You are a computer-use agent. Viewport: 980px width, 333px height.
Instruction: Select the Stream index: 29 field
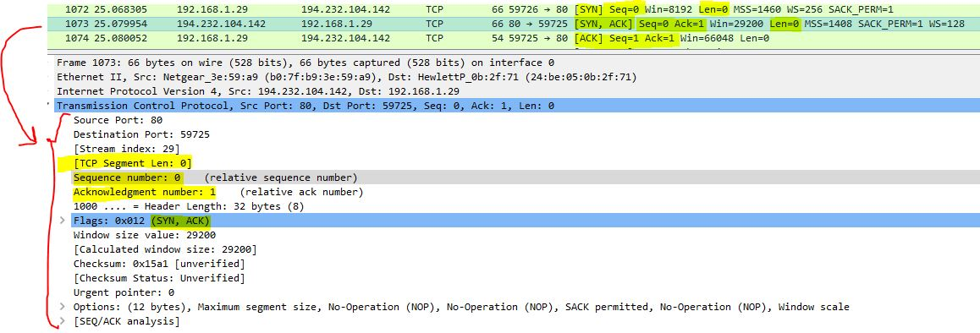click(x=126, y=149)
